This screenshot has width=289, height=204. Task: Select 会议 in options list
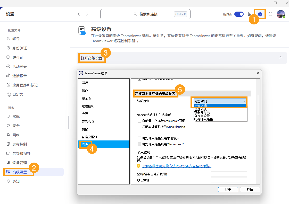[104, 114]
